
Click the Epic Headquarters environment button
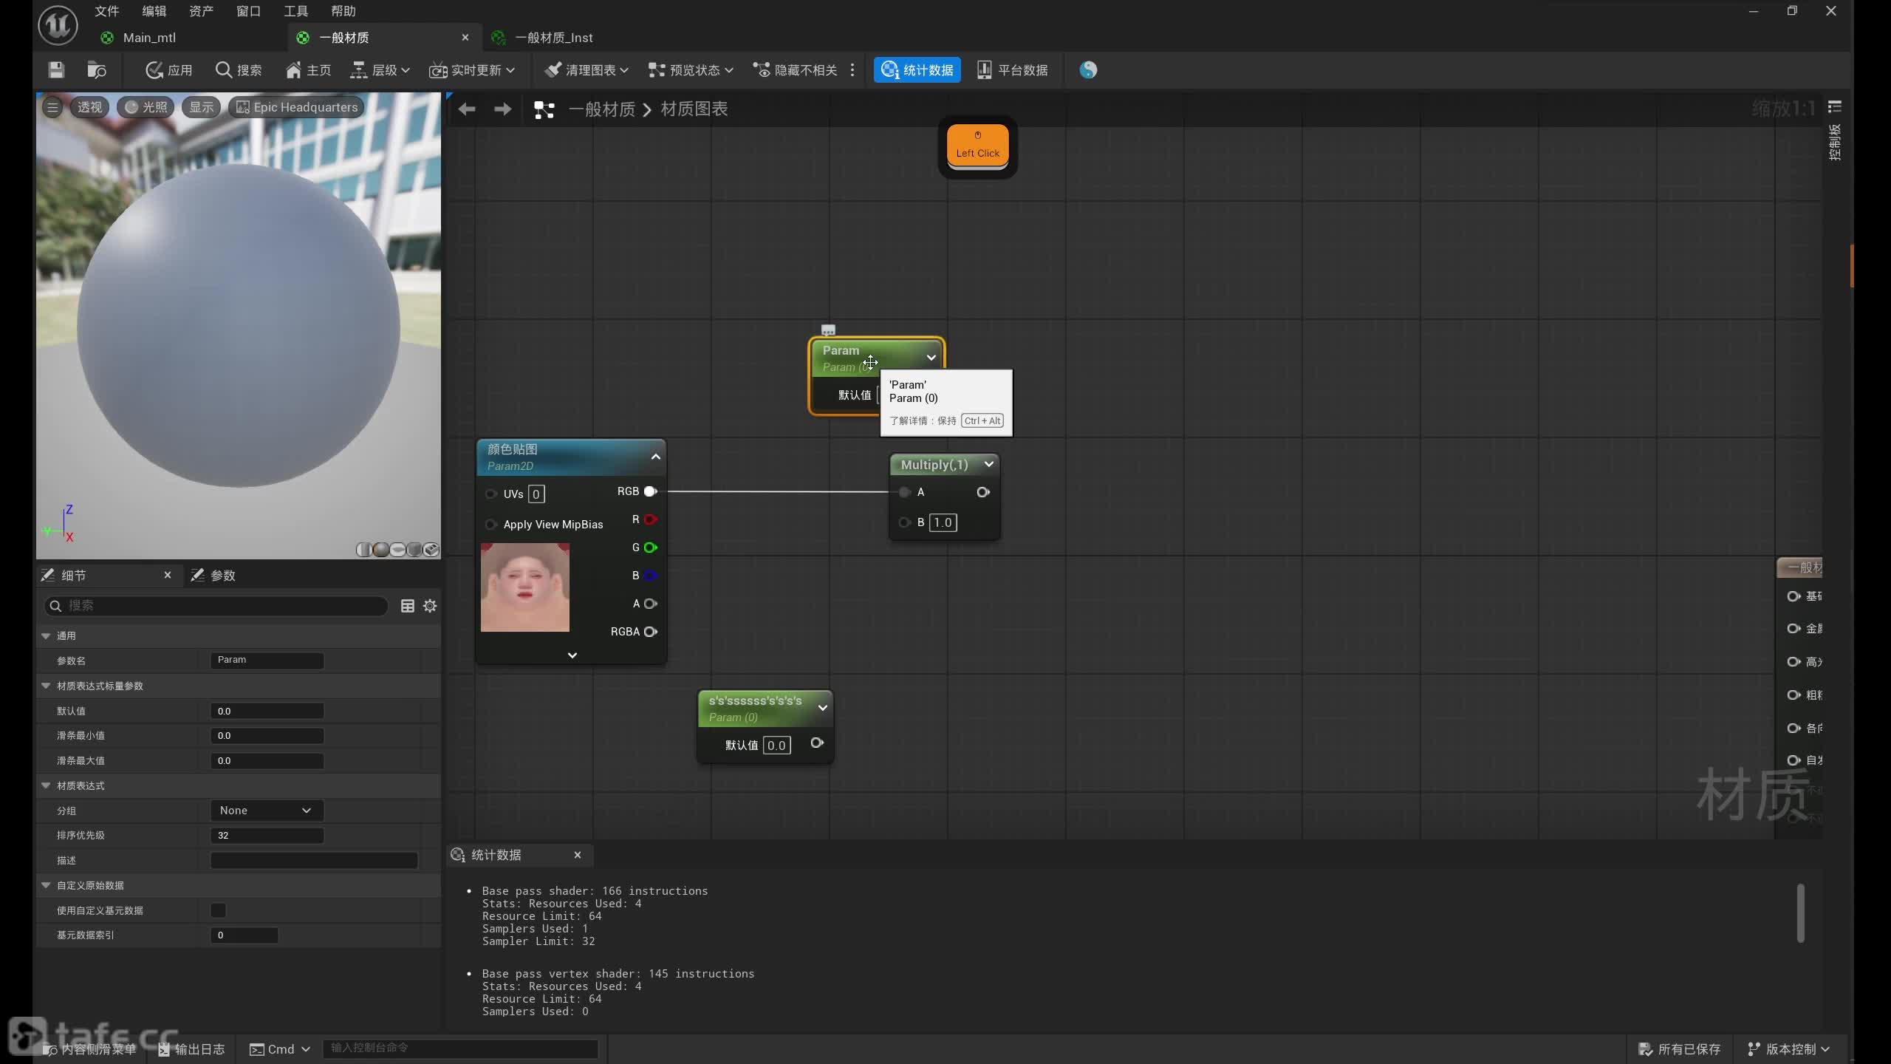297,107
